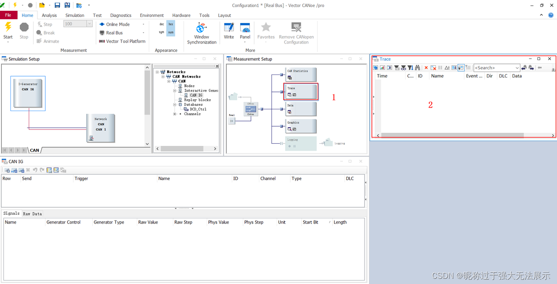Click the Data block in Measurement Setup
Screen dimensions: 557x284
pyautogui.click(x=302, y=109)
